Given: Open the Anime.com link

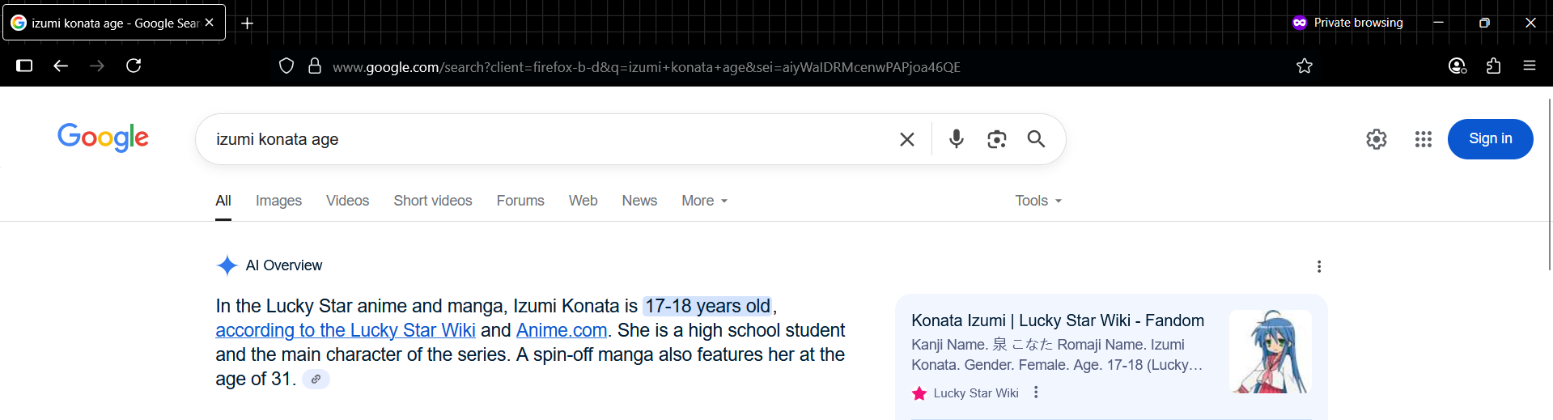Looking at the screenshot, I should tap(561, 330).
